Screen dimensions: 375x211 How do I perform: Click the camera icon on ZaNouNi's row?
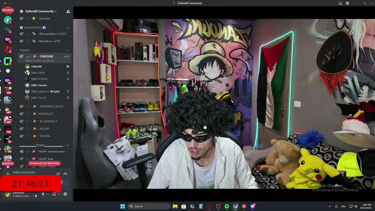[68, 67]
